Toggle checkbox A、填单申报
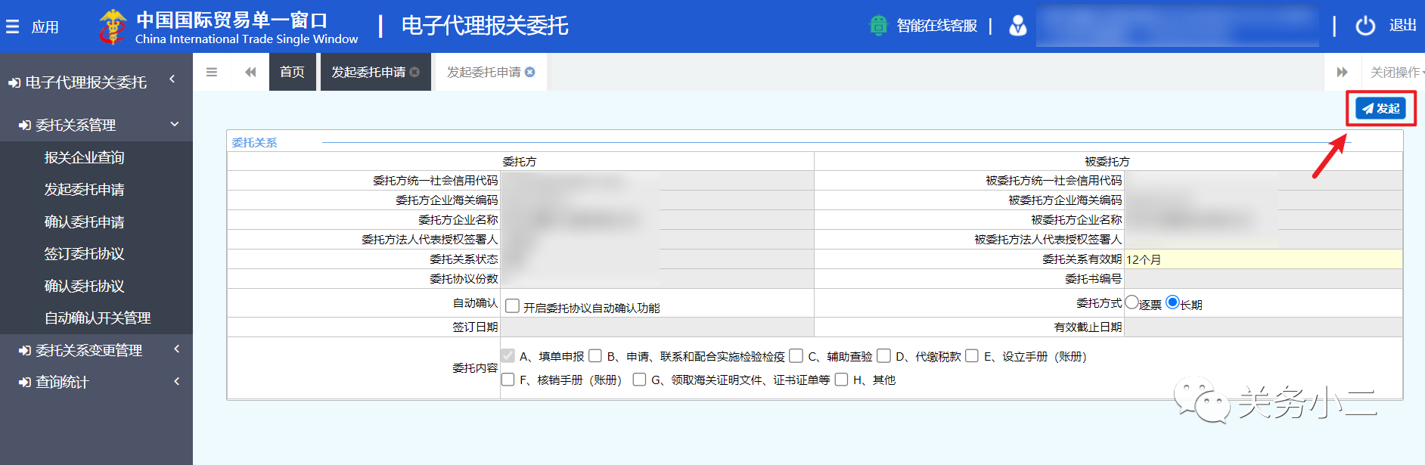The image size is (1425, 465). [x=508, y=355]
